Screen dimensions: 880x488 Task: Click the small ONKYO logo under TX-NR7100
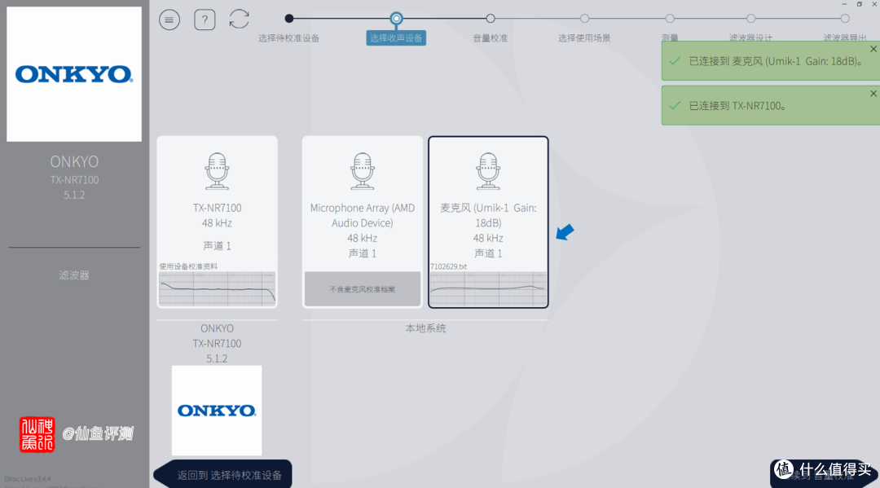[217, 411]
